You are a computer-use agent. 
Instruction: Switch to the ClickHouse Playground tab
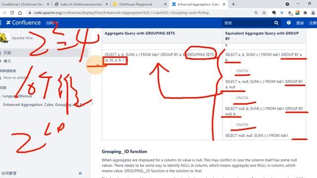point(135,4)
